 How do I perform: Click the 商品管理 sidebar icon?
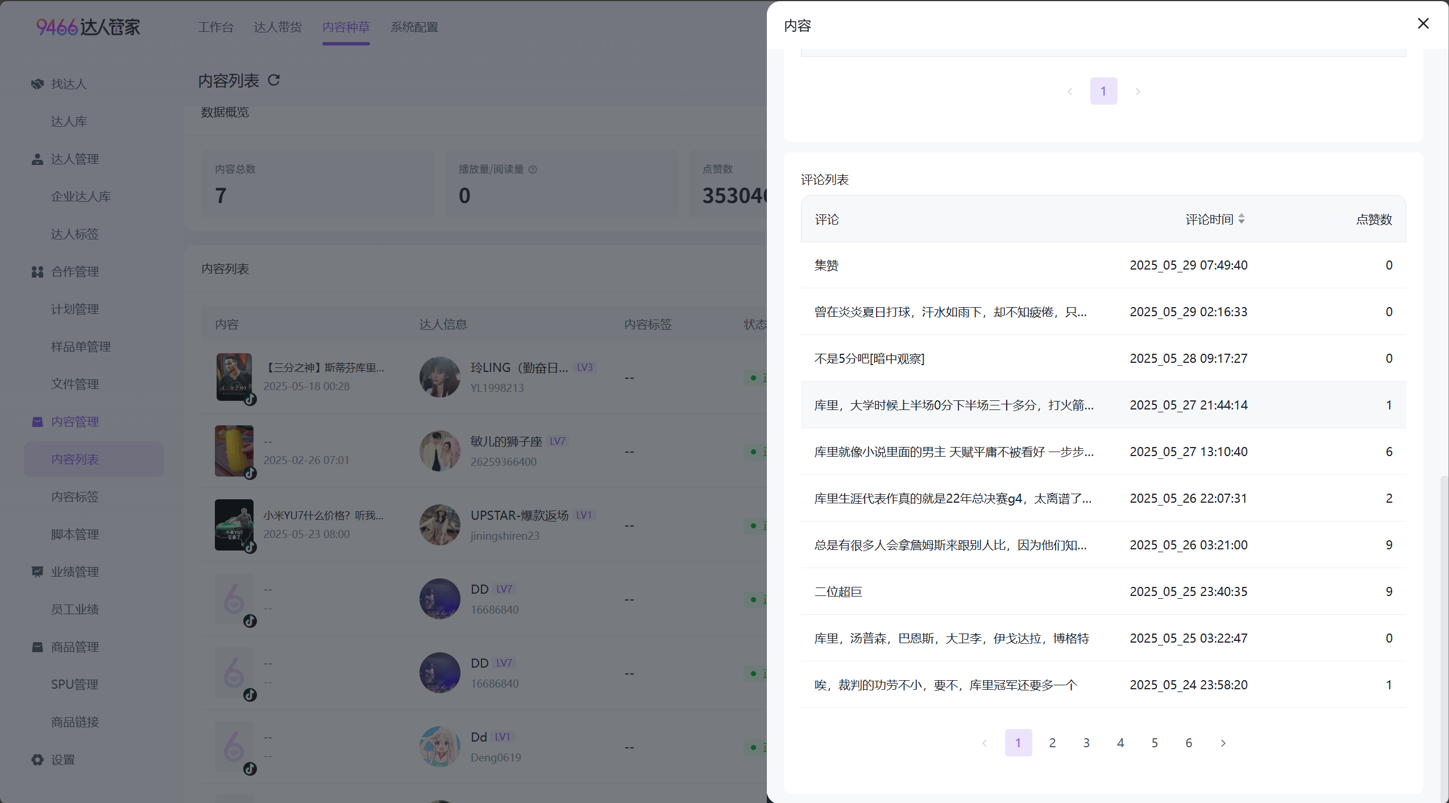(38, 647)
